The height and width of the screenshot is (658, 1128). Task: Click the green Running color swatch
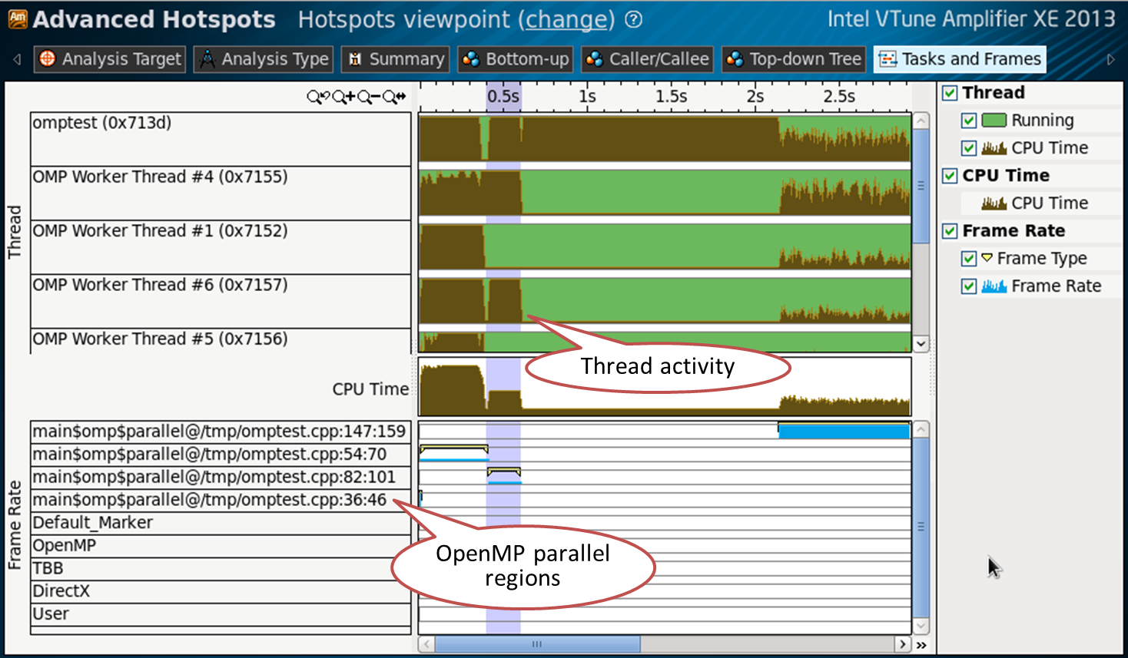coord(994,121)
